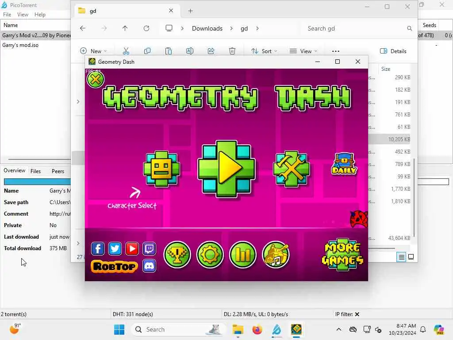
Task: Click the blue torrent progress bar
Action: [x=37, y=182]
